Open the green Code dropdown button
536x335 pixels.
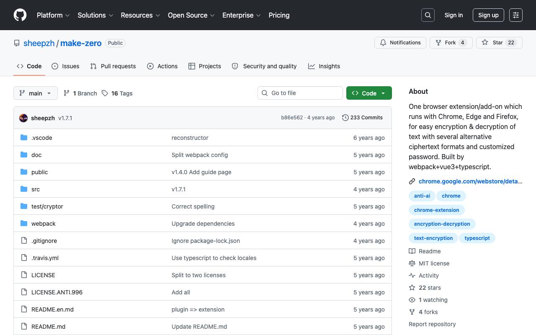(369, 93)
